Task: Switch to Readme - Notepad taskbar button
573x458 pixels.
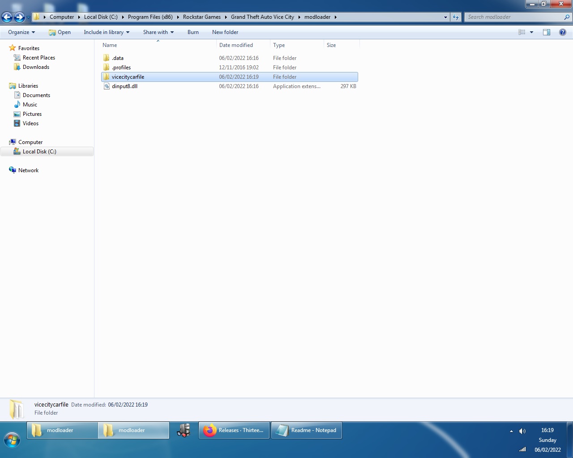Action: click(307, 430)
